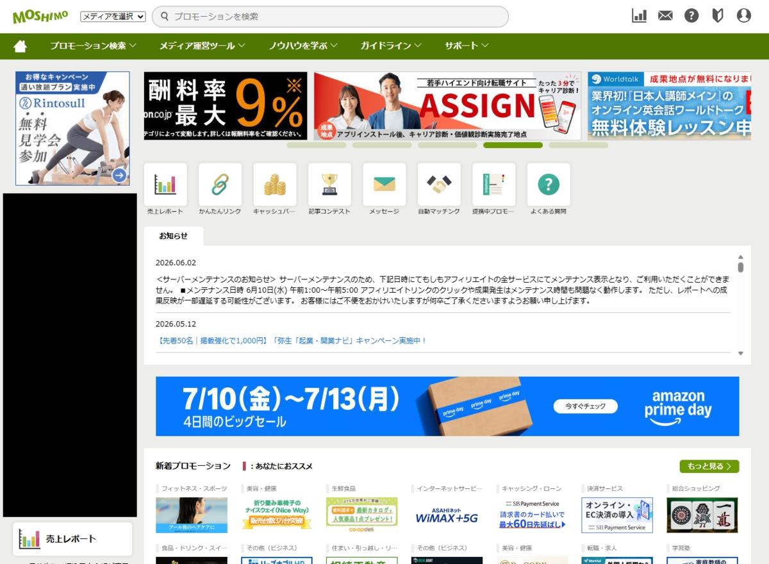This screenshot has height=564, width=769.
Task: Expand ガイドライン menu
Action: [x=391, y=46]
